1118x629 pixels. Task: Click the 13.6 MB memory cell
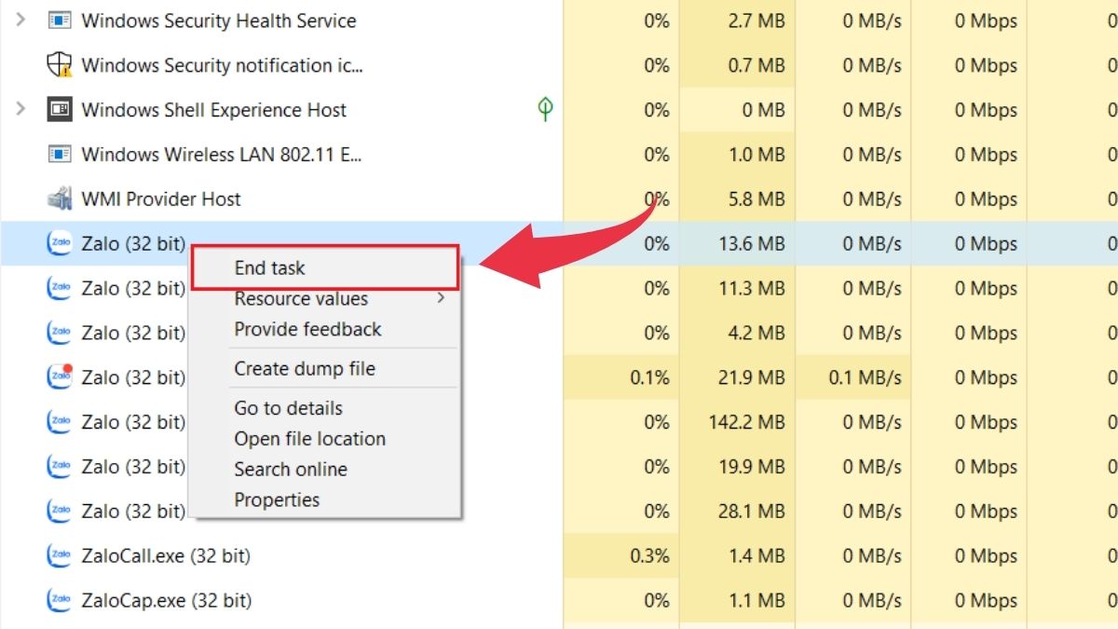737,244
